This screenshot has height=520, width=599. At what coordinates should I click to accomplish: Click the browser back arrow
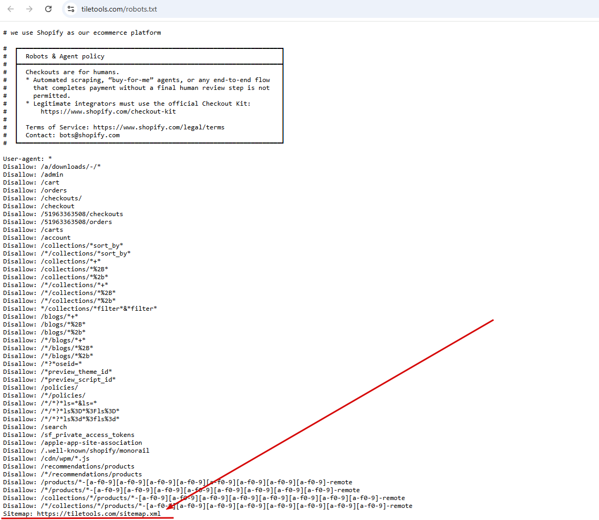pos(11,9)
